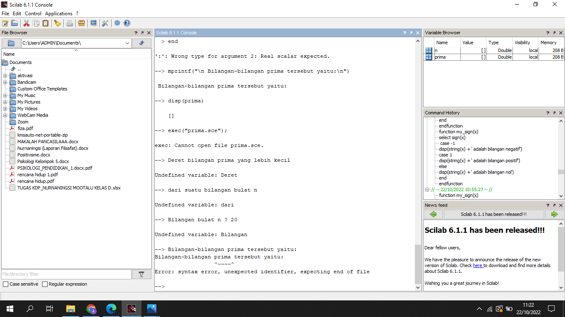
Task: Select MAKALAH PANCASILAAA.docx in file list
Action: pyautogui.click(x=48, y=142)
